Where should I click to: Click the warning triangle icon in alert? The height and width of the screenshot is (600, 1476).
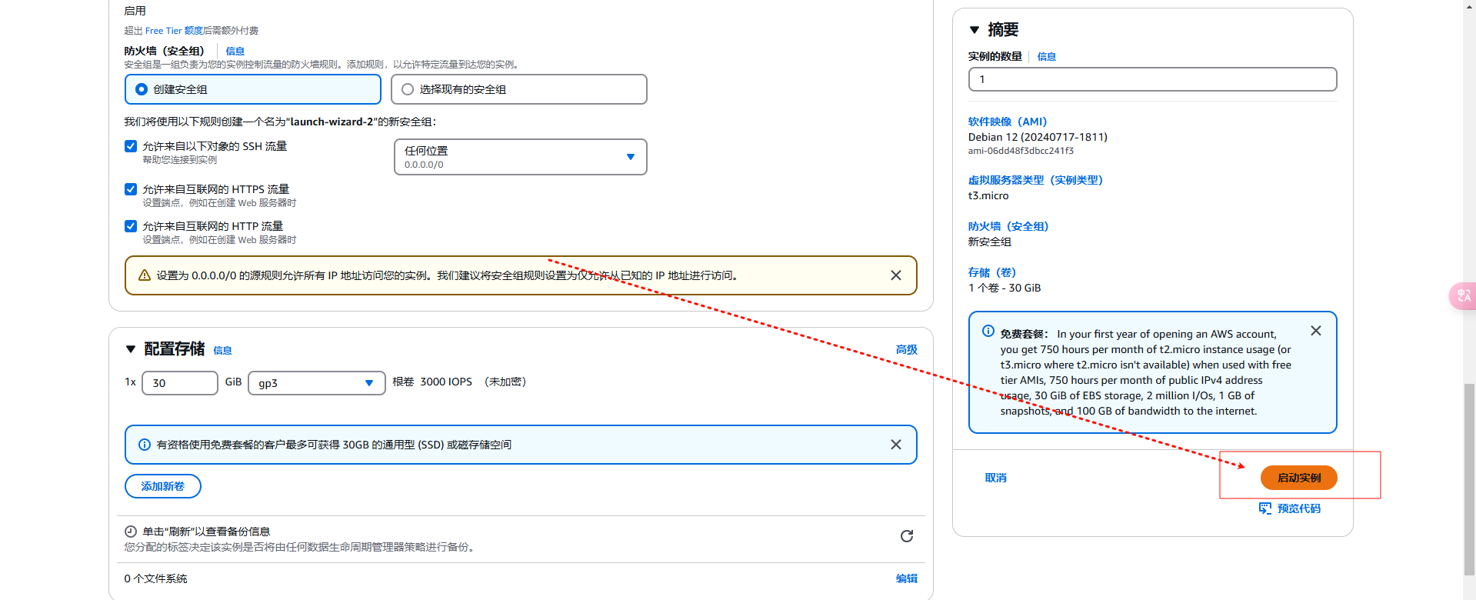click(x=145, y=275)
